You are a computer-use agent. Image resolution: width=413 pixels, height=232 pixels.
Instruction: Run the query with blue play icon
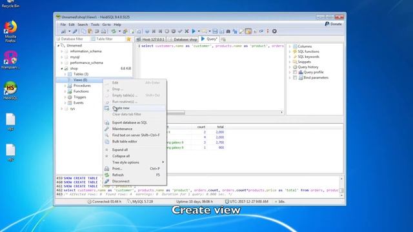(194, 32)
